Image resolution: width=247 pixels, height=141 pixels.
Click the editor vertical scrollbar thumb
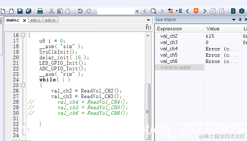coord(147,112)
